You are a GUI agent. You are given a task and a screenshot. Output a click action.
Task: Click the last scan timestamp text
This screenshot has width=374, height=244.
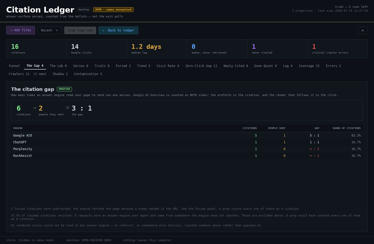(x=343, y=11)
